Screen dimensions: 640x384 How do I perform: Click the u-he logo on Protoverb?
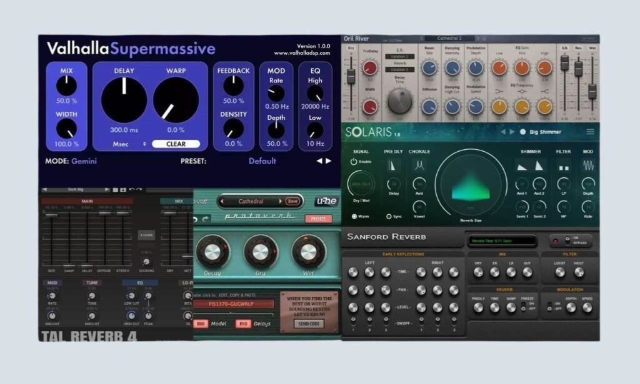[x=327, y=201]
